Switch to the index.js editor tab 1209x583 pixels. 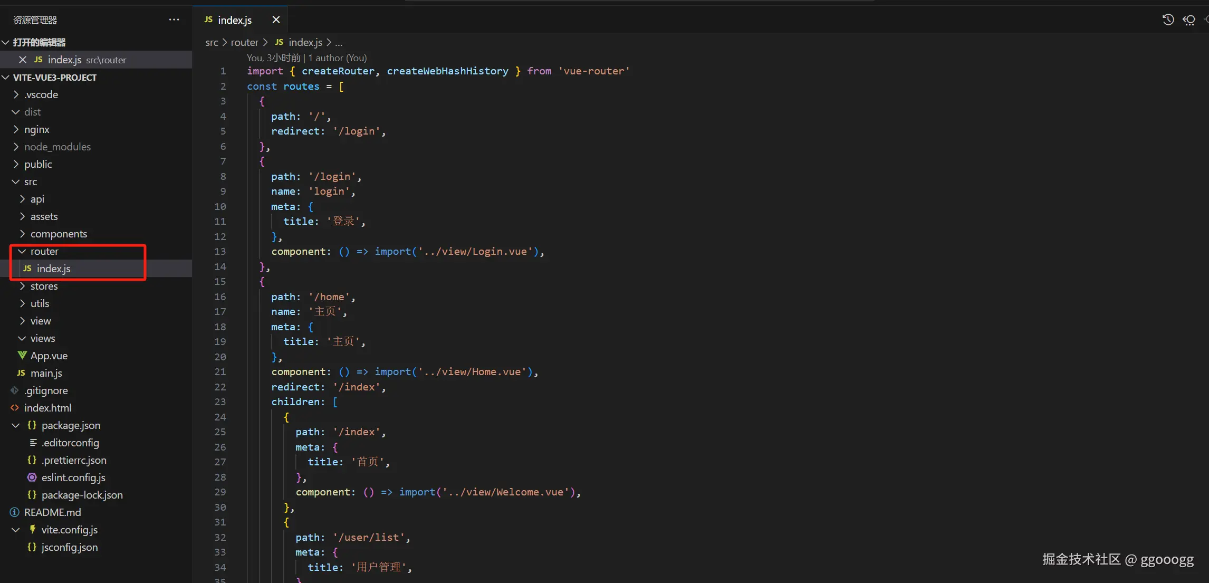point(234,20)
